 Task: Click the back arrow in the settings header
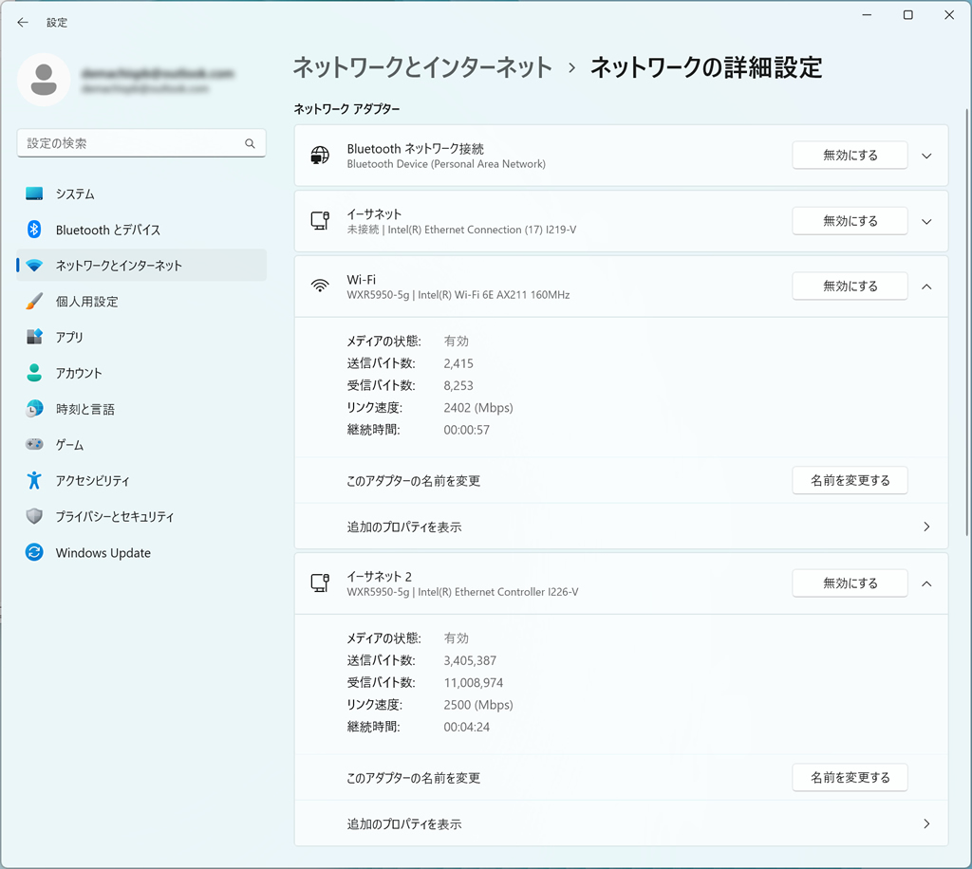click(x=23, y=23)
